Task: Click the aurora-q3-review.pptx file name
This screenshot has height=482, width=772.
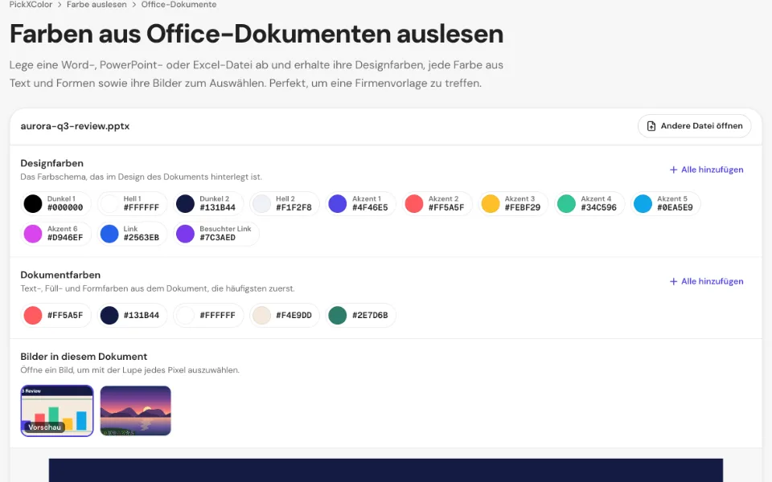Action: [x=75, y=126]
